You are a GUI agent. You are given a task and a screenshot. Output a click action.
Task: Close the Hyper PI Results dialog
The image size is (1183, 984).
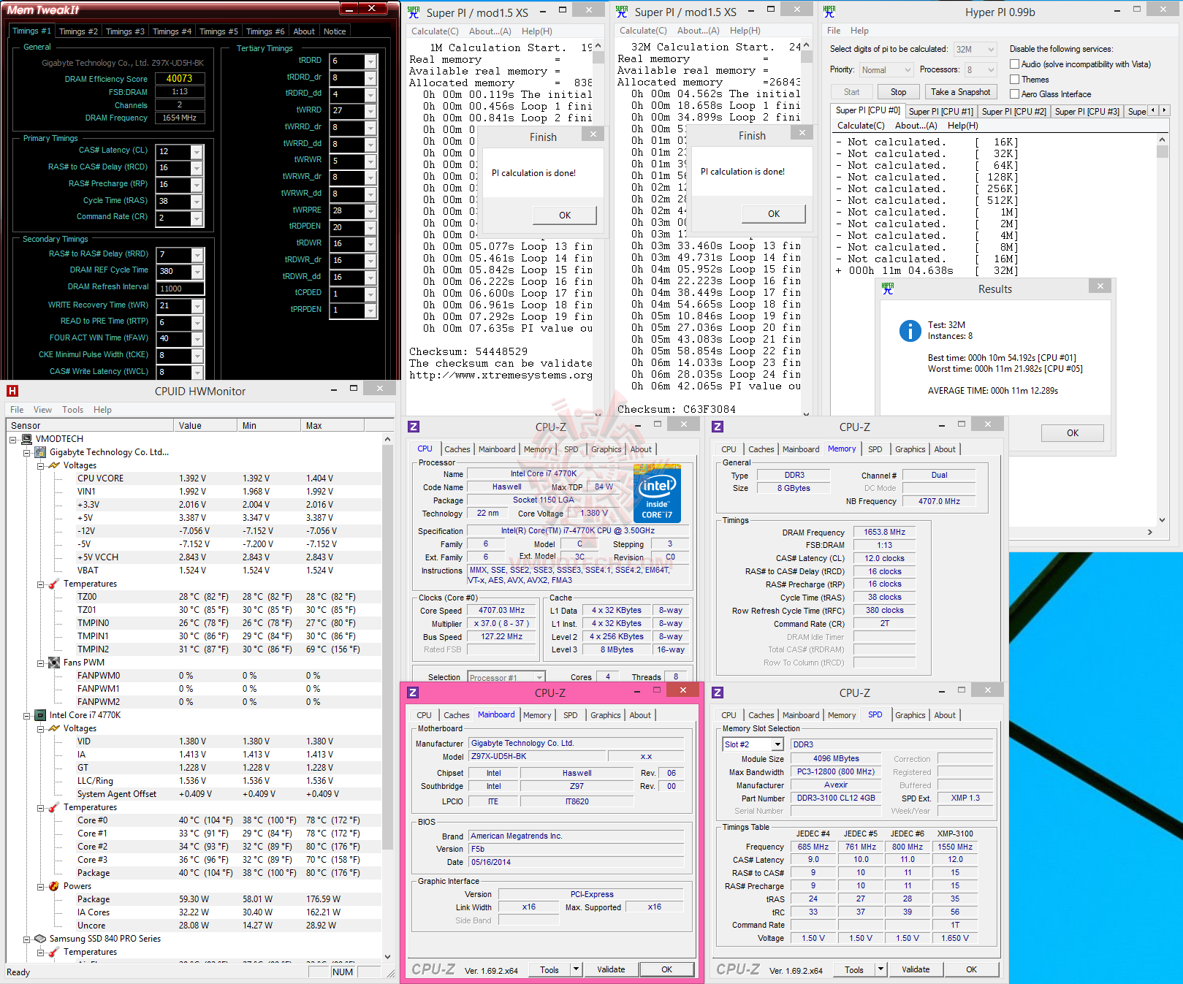tap(1100, 286)
